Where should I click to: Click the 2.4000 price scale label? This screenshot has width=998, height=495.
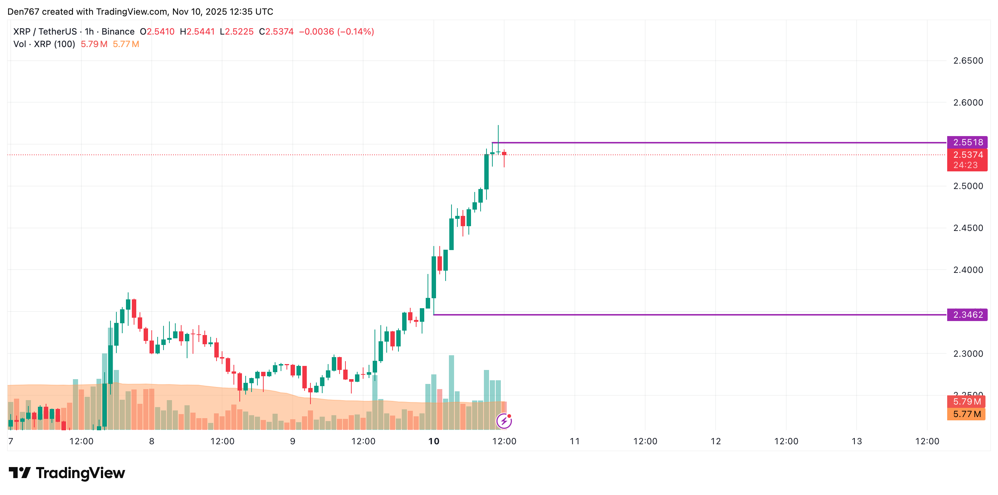point(968,270)
